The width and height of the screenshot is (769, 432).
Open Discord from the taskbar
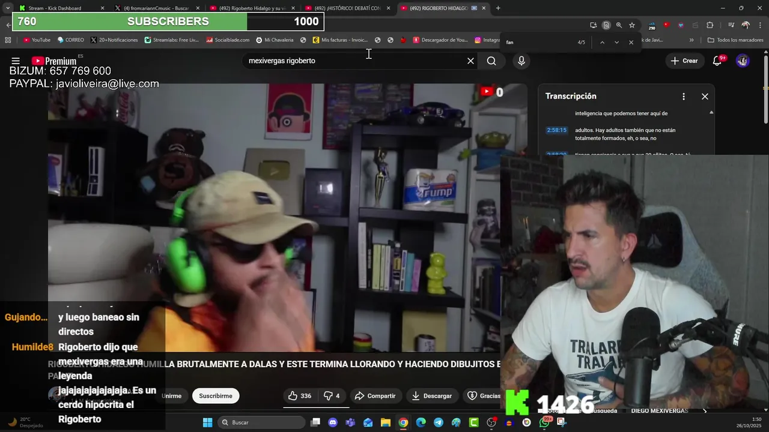click(333, 422)
